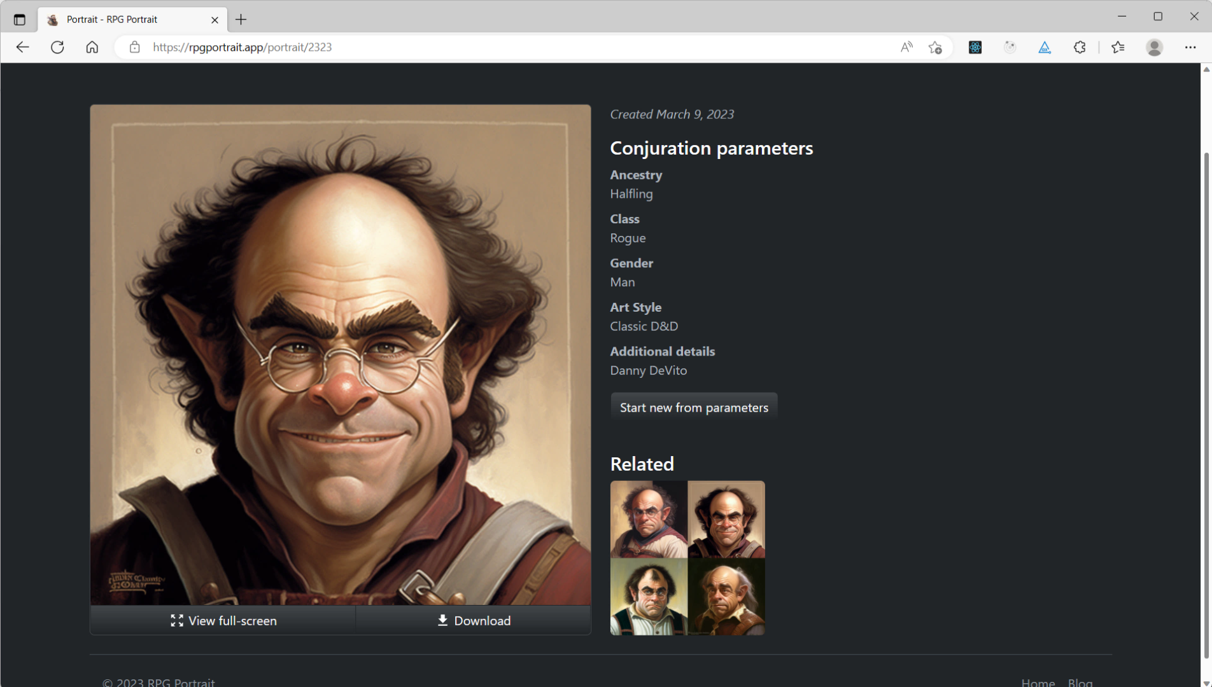The width and height of the screenshot is (1212, 687).
Task: Open Settings and more menu
Action: pyautogui.click(x=1190, y=47)
